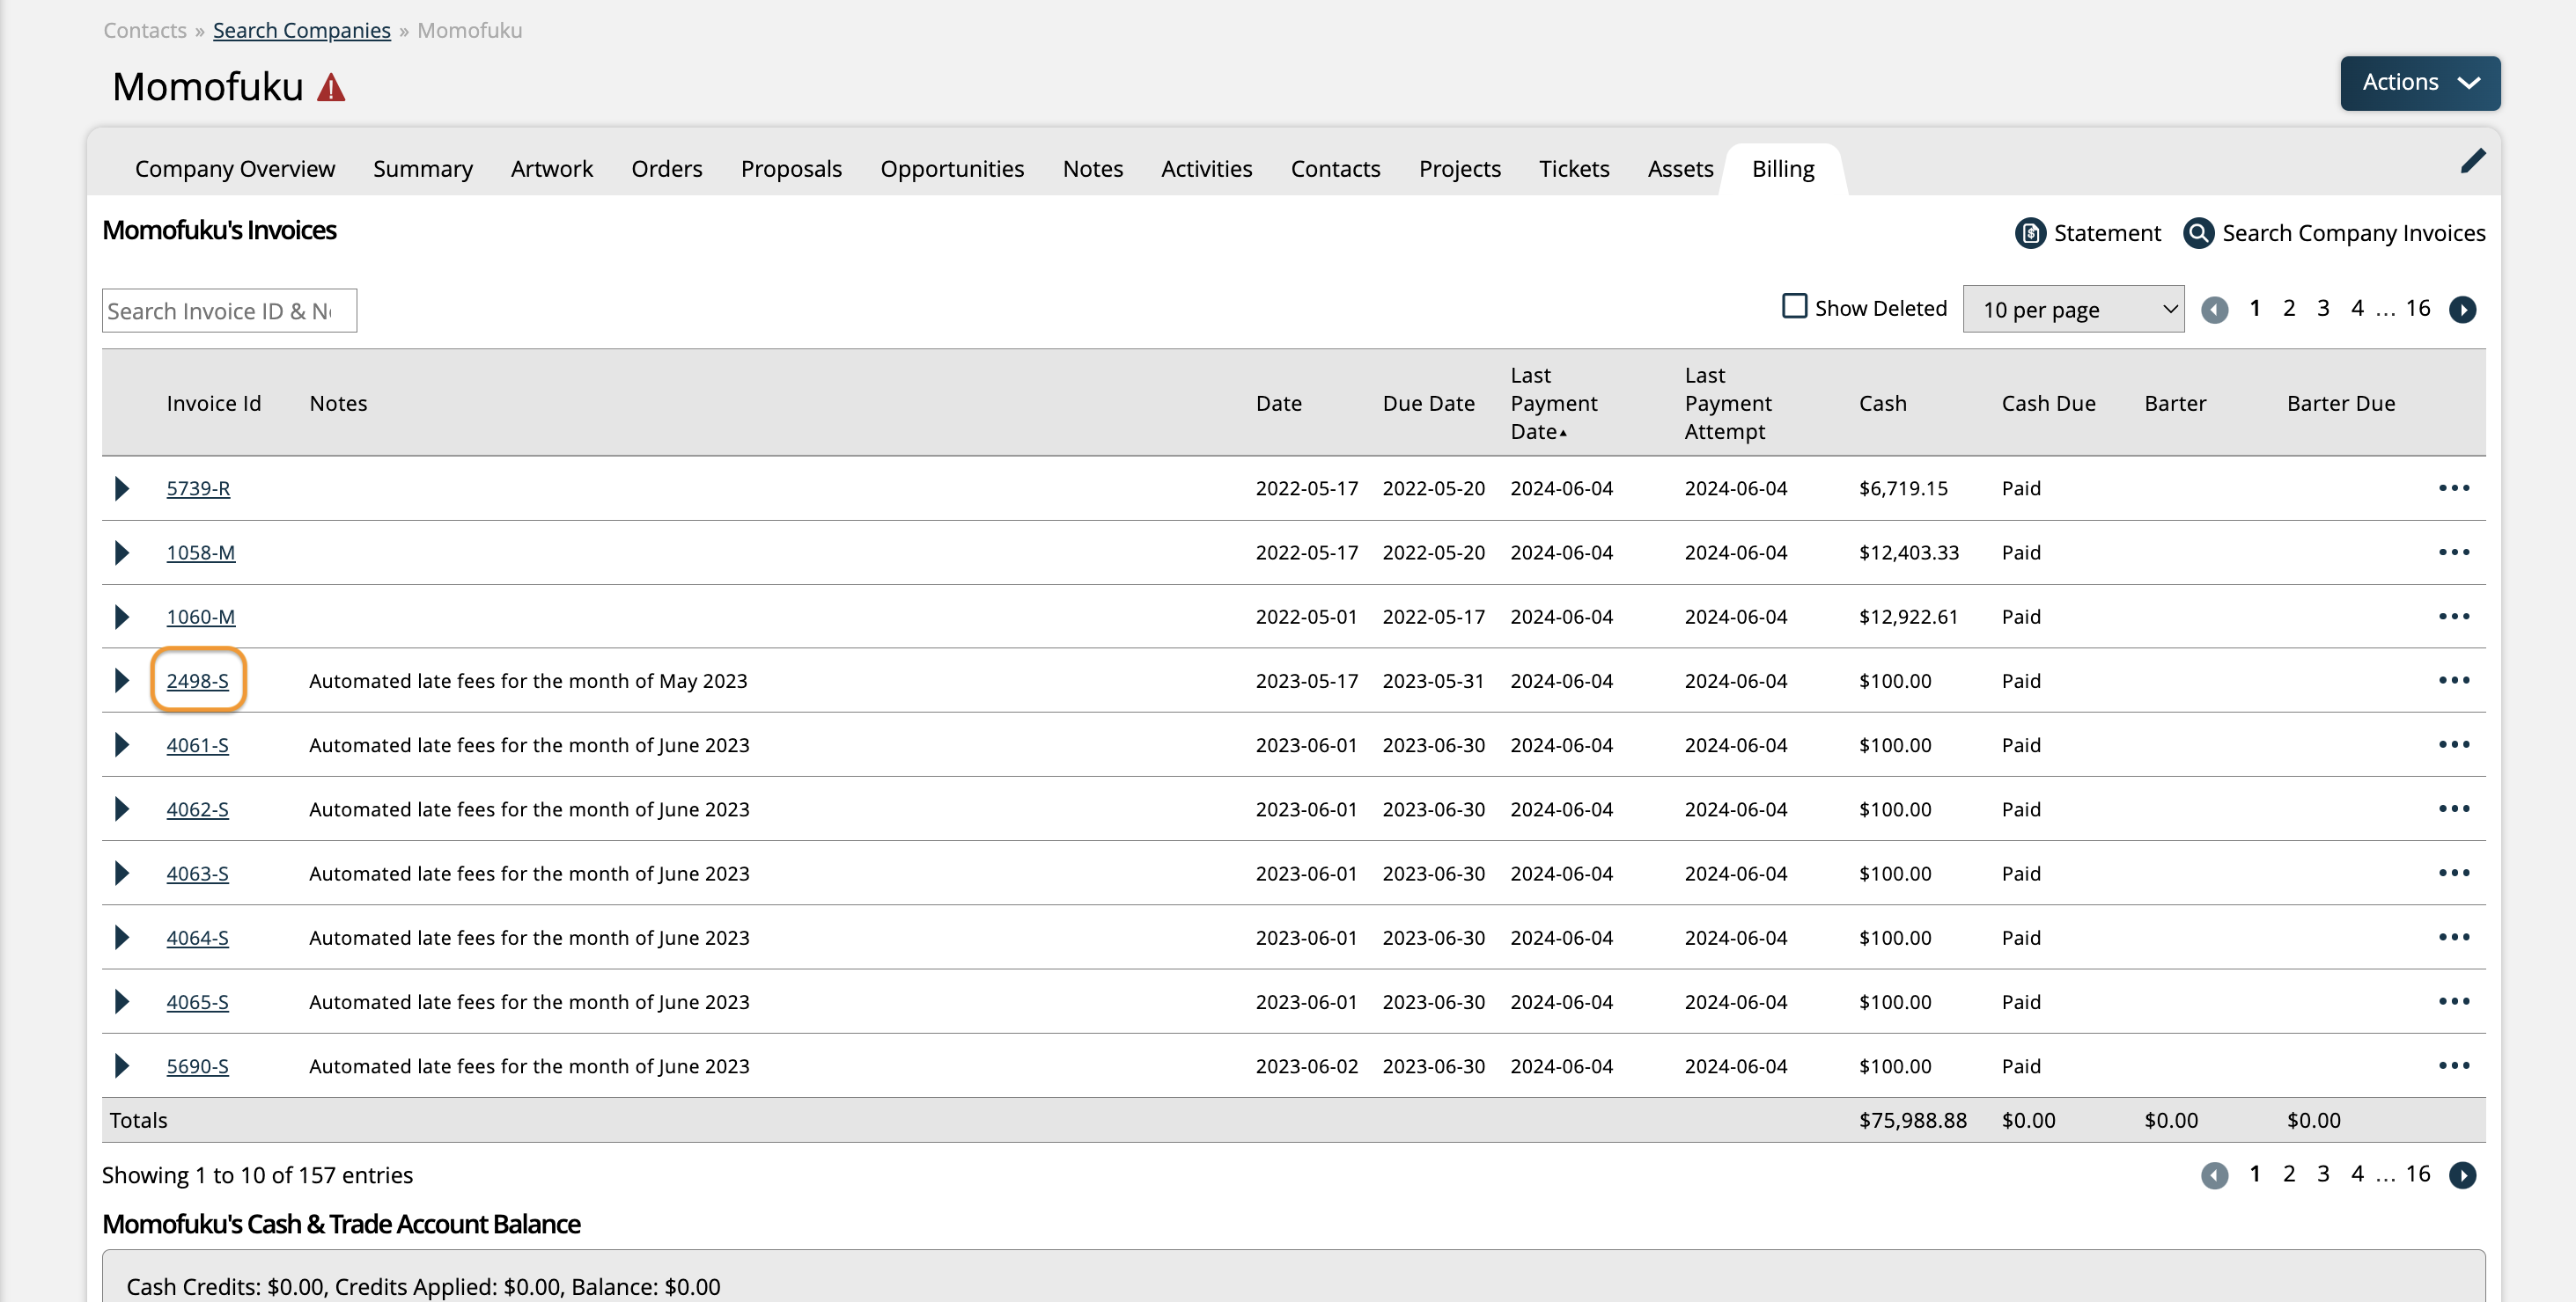Expand row for invoice 4063-S
This screenshot has height=1302, width=2576.
point(122,874)
